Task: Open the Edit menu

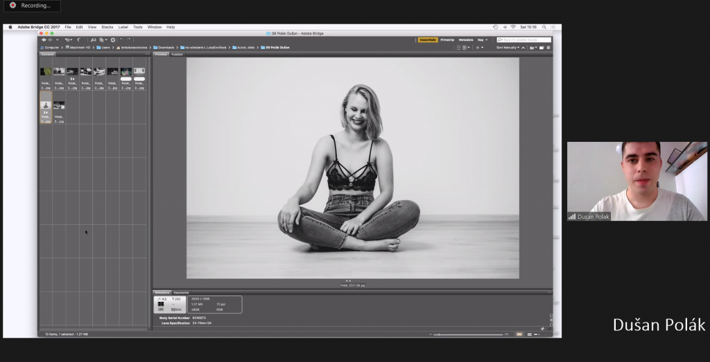Action: point(79,27)
